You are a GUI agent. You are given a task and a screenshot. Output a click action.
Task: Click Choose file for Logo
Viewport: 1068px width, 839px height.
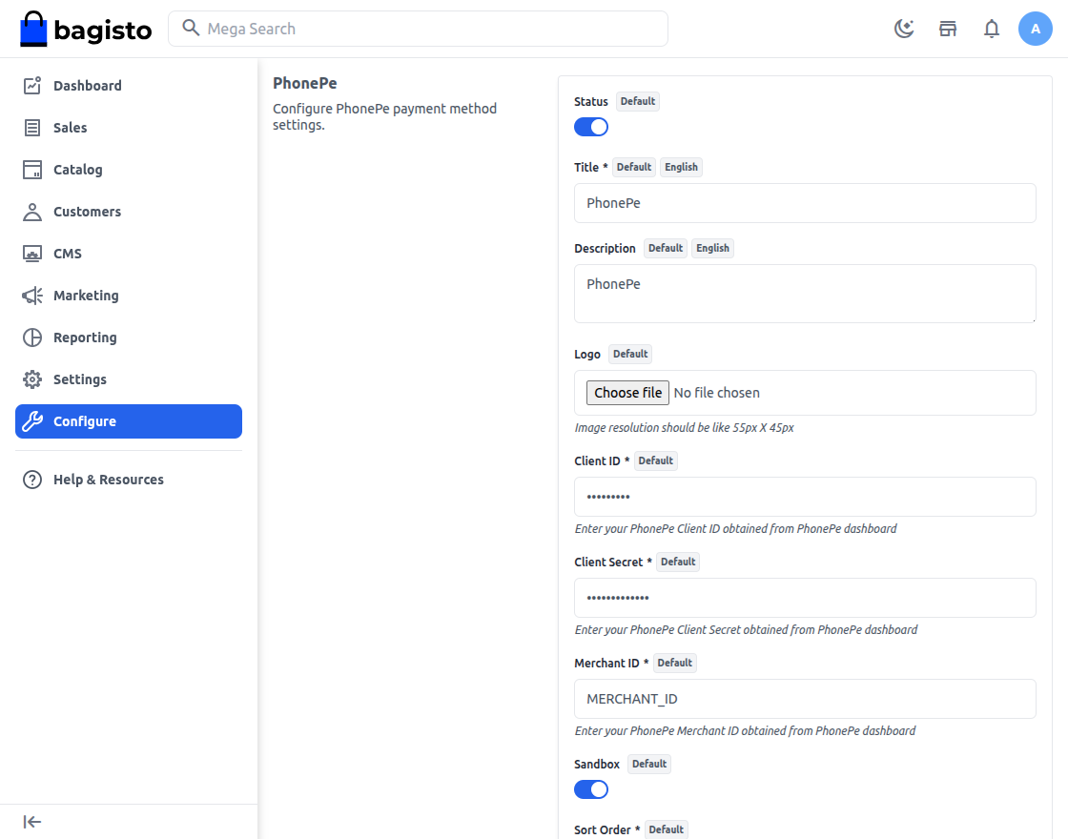[627, 393]
